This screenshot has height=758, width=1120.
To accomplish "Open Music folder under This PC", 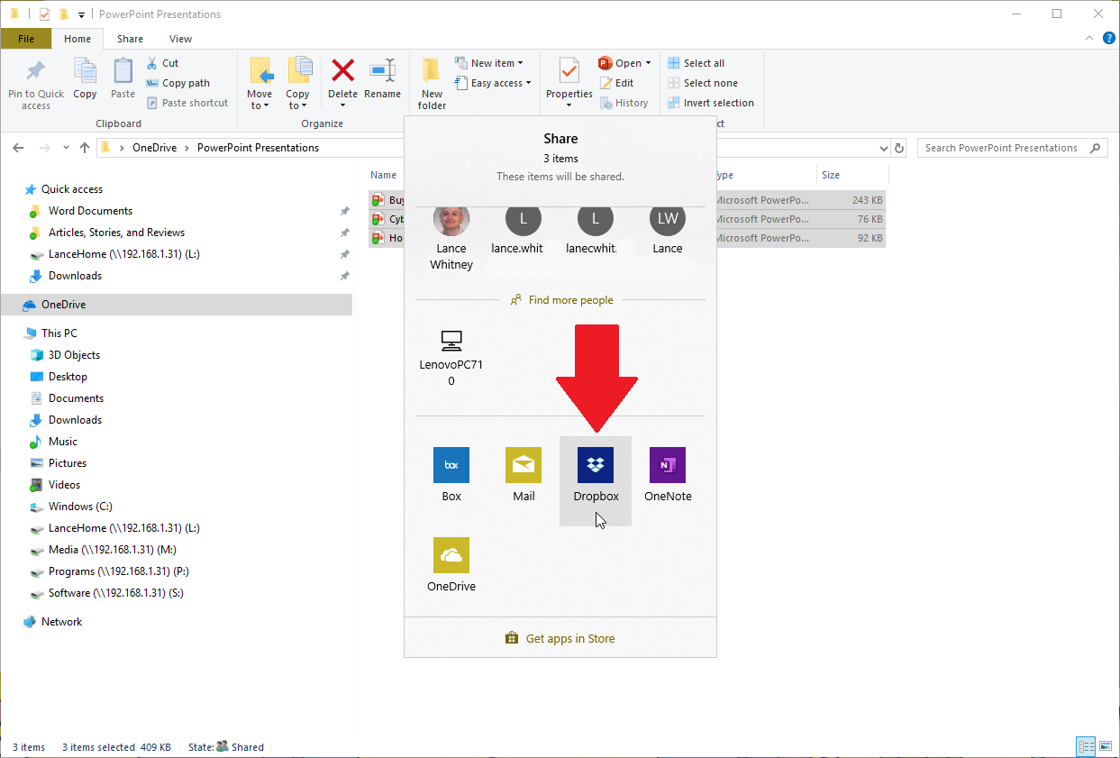I will tap(63, 442).
